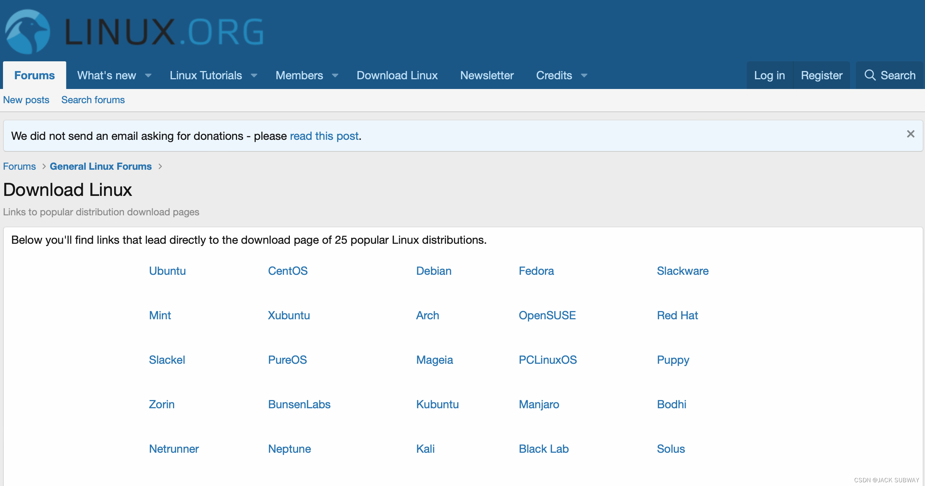The height and width of the screenshot is (486, 925).
Task: Expand the Linux Tutorials dropdown arrow
Action: 254,76
